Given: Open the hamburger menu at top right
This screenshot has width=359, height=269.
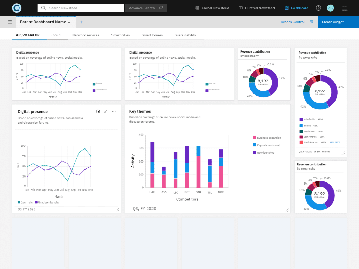Looking at the screenshot, I should (345, 8).
